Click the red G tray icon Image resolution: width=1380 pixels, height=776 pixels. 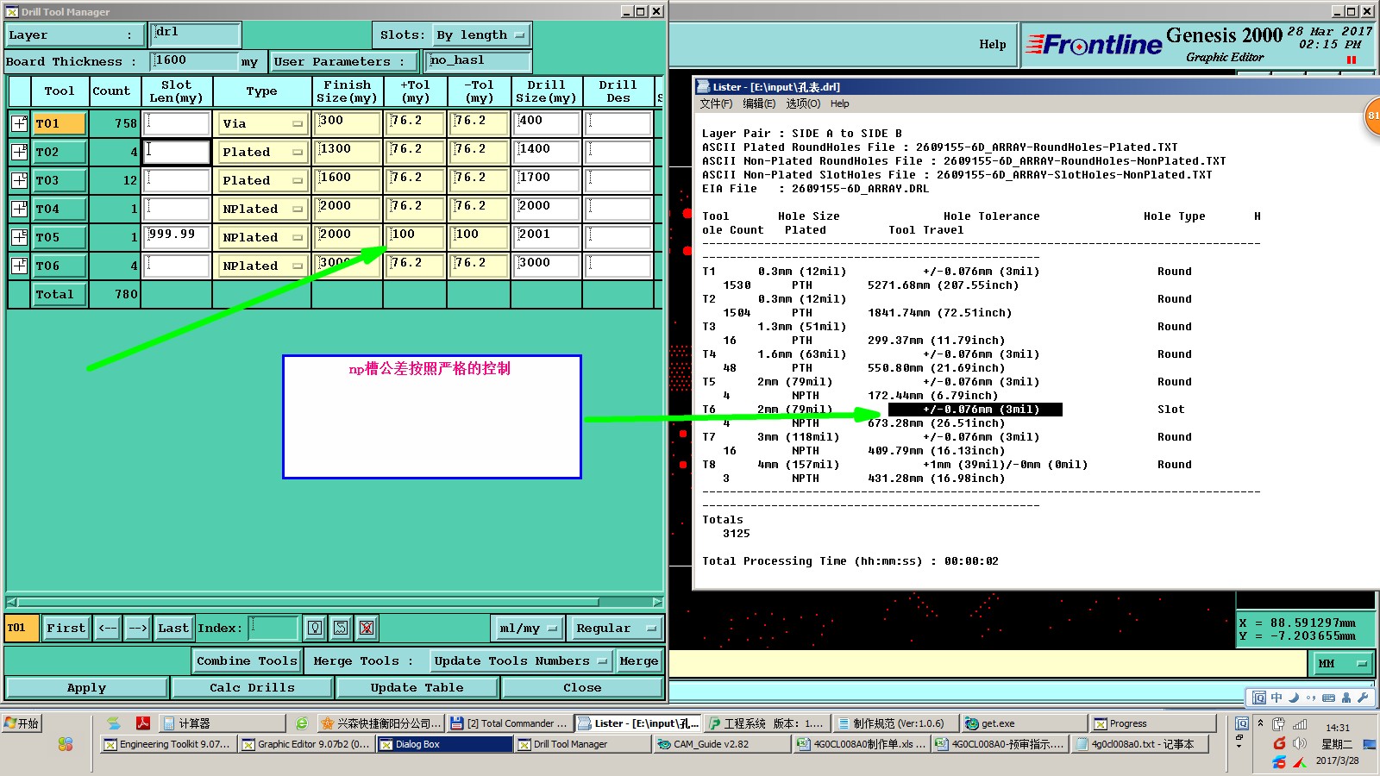1279,743
